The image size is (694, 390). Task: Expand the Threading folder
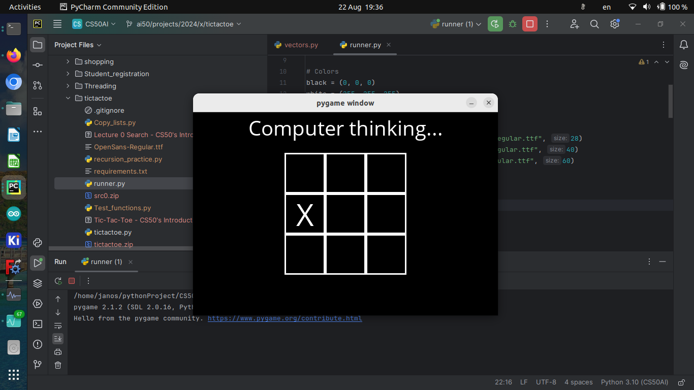point(68,86)
